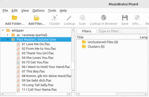This screenshot has width=149, height=97.
Task: Select Past Masters, Volume One folder label
Action: click(x=36, y=39)
